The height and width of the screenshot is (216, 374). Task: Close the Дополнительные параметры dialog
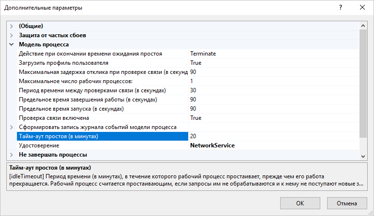(x=362, y=8)
